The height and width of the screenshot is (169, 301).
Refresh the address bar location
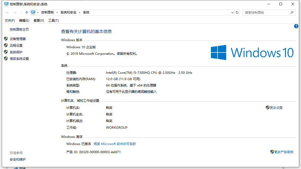point(237,13)
